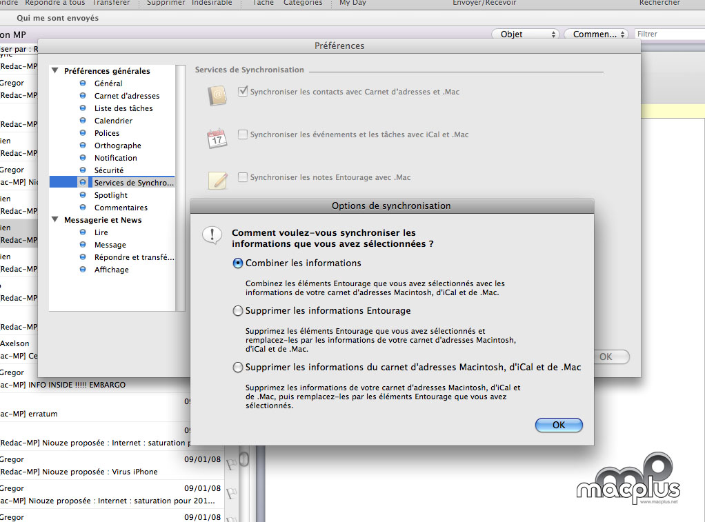This screenshot has height=522, width=705.
Task: Click the iCal calendar icon in Preferences
Action: pos(217,139)
